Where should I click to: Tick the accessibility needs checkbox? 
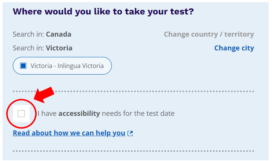point(21,114)
